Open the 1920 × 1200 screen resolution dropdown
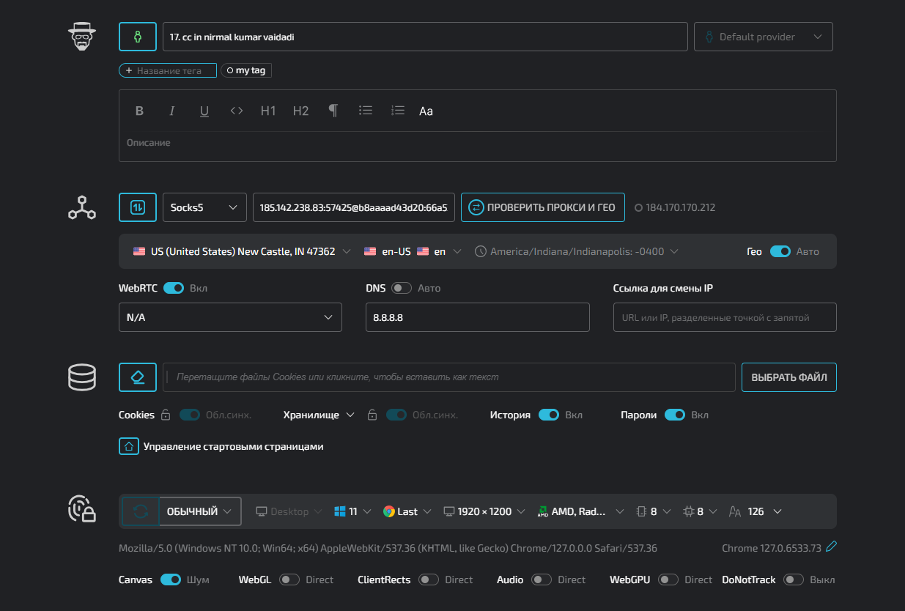This screenshot has height=611, width=905. 484,511
